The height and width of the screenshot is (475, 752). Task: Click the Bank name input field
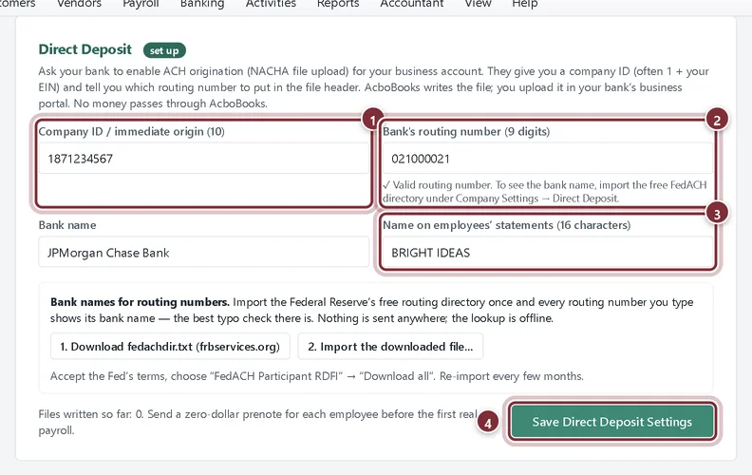click(203, 253)
